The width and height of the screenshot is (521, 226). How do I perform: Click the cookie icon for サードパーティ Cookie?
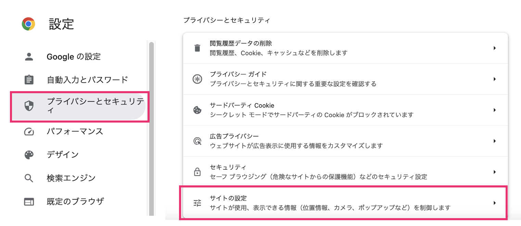[x=197, y=110]
